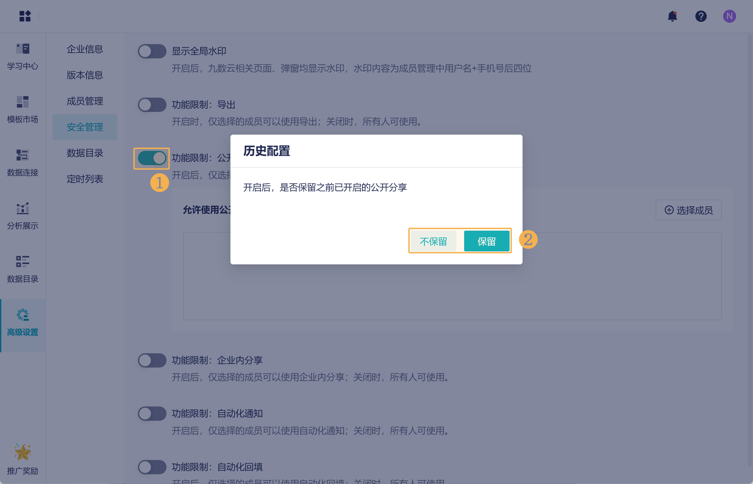Click the 推广奖励 star icon
753x484 pixels.
coord(22,453)
